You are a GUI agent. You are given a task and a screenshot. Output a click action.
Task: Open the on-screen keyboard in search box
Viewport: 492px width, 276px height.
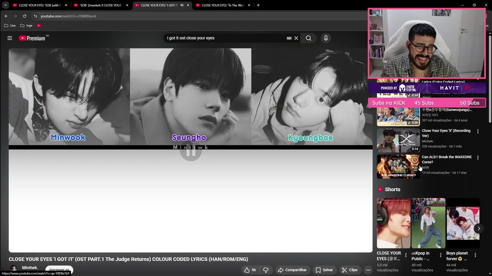(289, 38)
